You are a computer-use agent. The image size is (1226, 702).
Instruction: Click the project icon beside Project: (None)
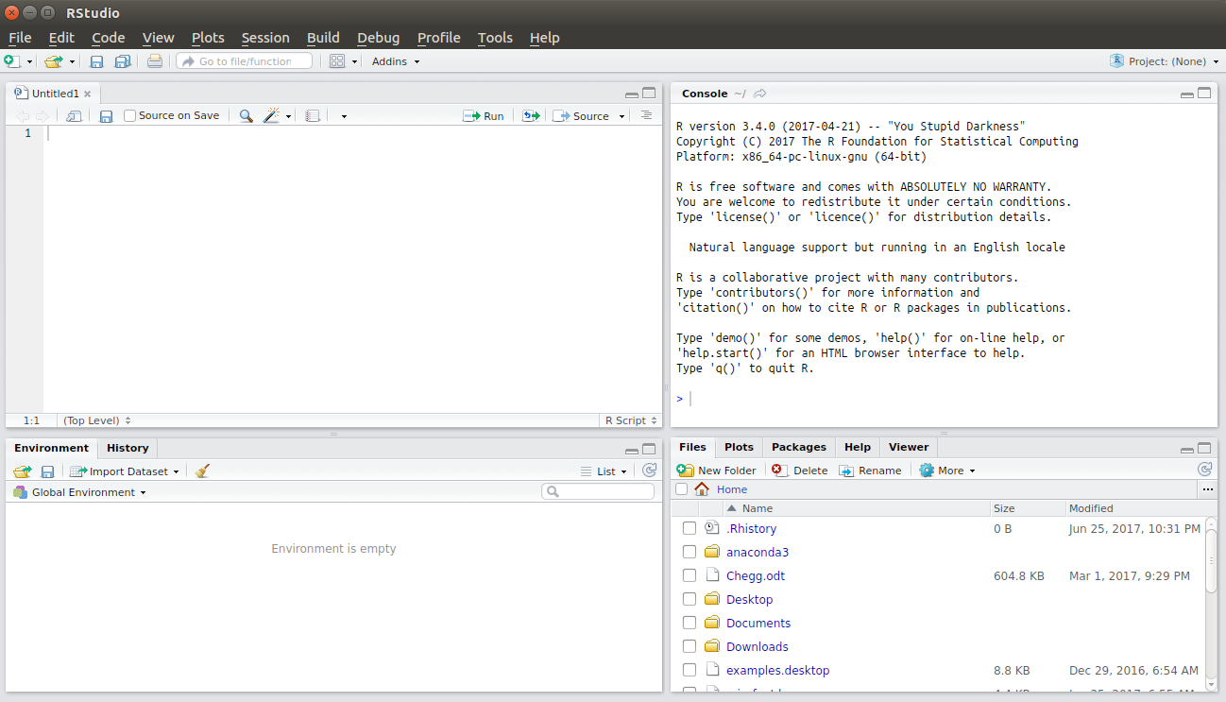(x=1117, y=61)
